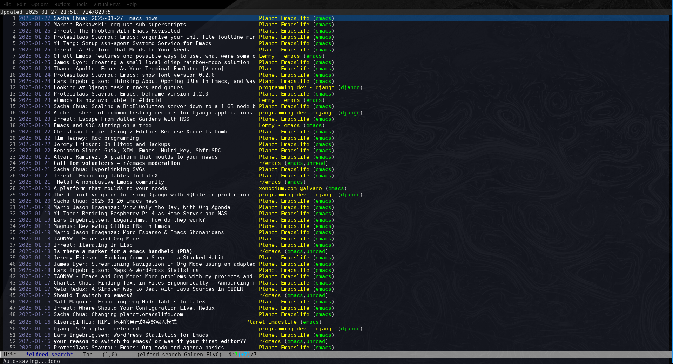Click the 'xenodium.com @alvaro' feed name
The height and width of the screenshot is (364, 673).
(x=290, y=188)
